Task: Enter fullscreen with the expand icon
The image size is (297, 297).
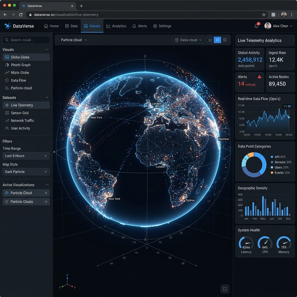Action: click(225, 289)
